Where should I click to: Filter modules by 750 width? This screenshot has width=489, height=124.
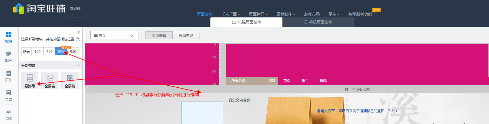49,51
